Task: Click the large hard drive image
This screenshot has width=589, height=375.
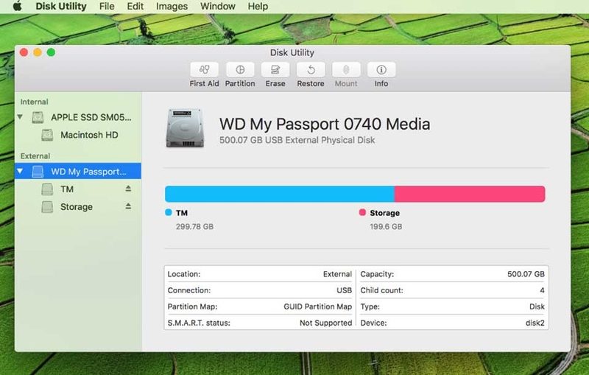Action: pos(185,128)
